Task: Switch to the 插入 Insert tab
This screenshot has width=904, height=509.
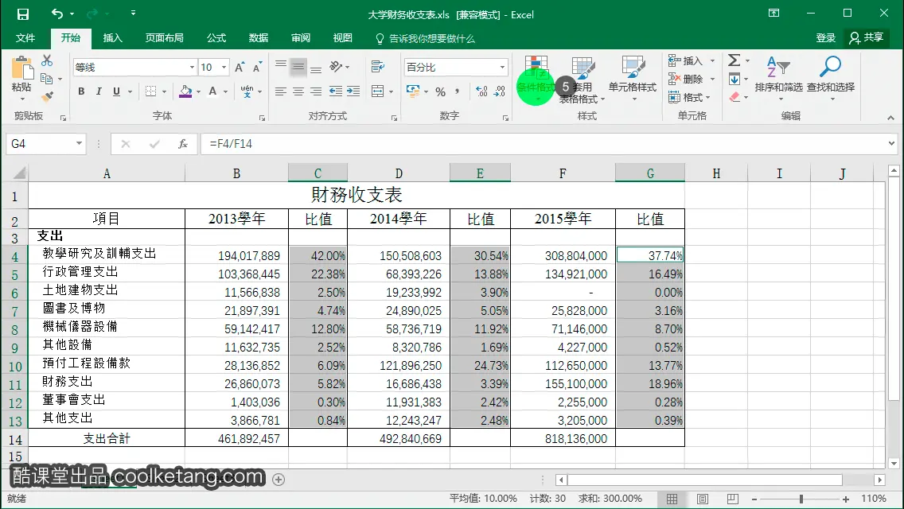Action: click(x=113, y=38)
